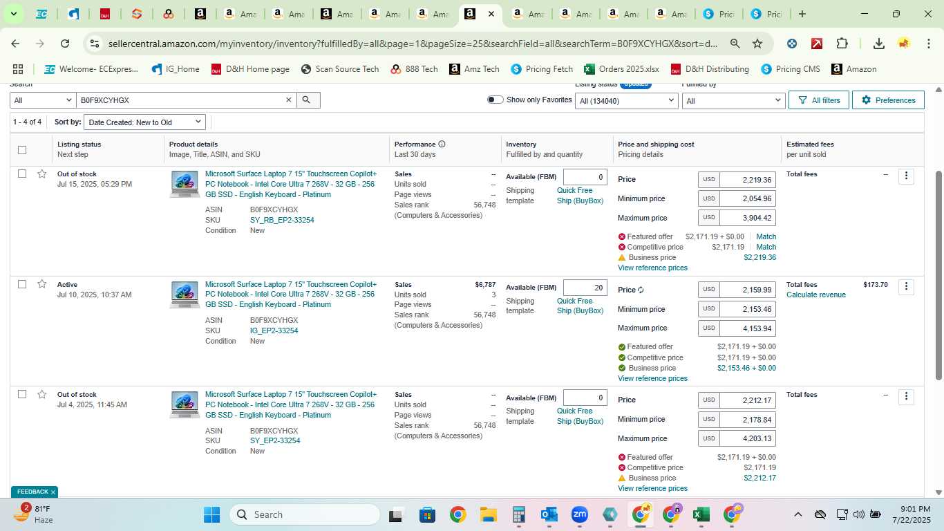Open a new browser tab
944x531 pixels.
tap(802, 14)
